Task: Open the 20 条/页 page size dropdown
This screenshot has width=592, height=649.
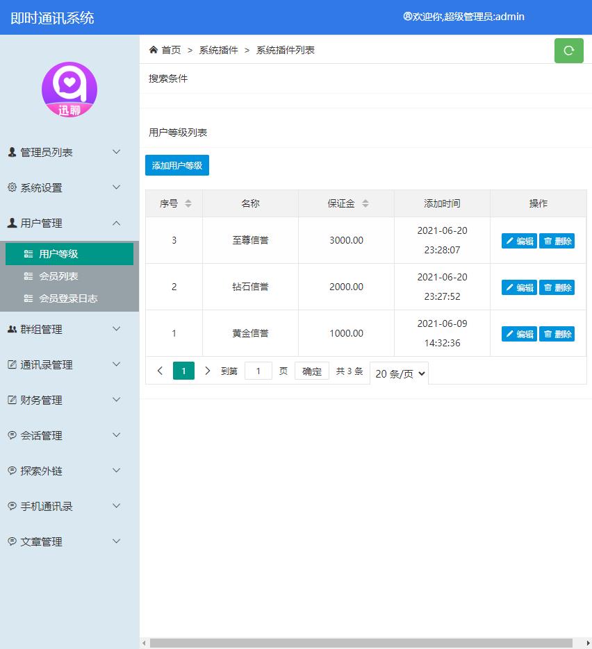Action: [x=400, y=373]
